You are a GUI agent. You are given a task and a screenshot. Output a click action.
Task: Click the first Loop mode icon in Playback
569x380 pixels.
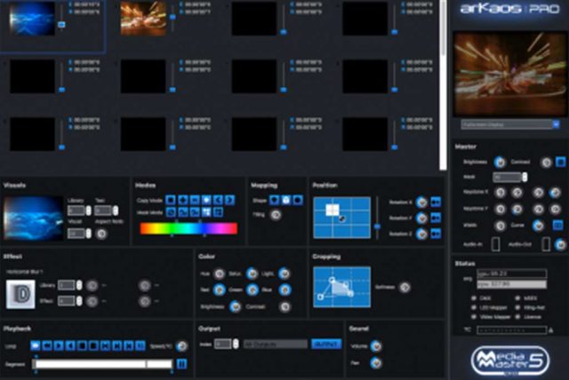[x=36, y=344]
